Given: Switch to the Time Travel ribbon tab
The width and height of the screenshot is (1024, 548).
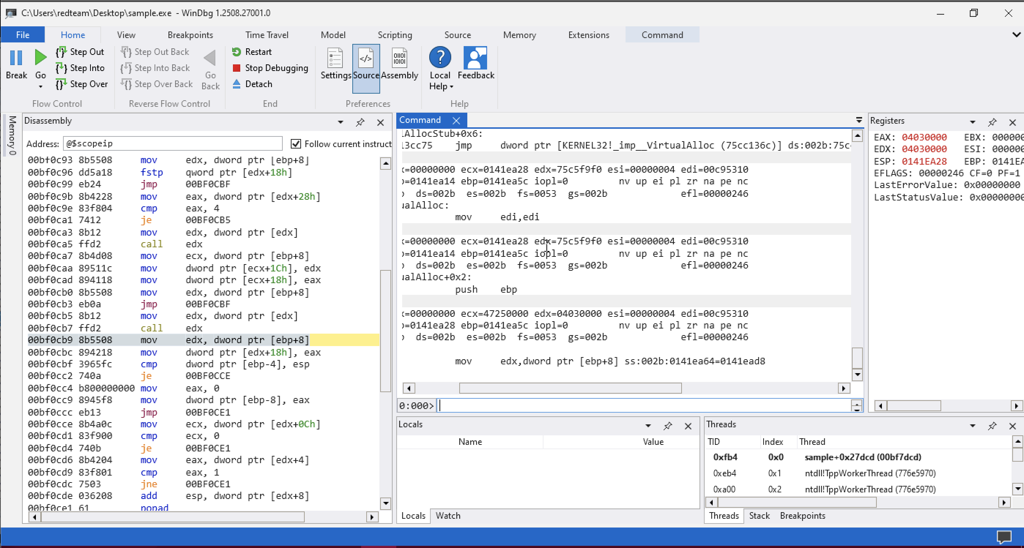Looking at the screenshot, I should point(267,35).
